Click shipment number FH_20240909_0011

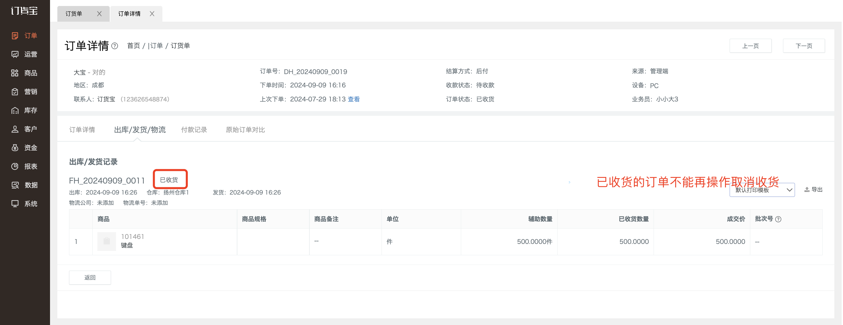[x=107, y=181]
